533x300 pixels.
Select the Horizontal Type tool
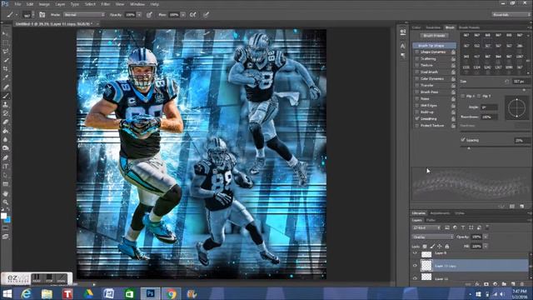6,167
